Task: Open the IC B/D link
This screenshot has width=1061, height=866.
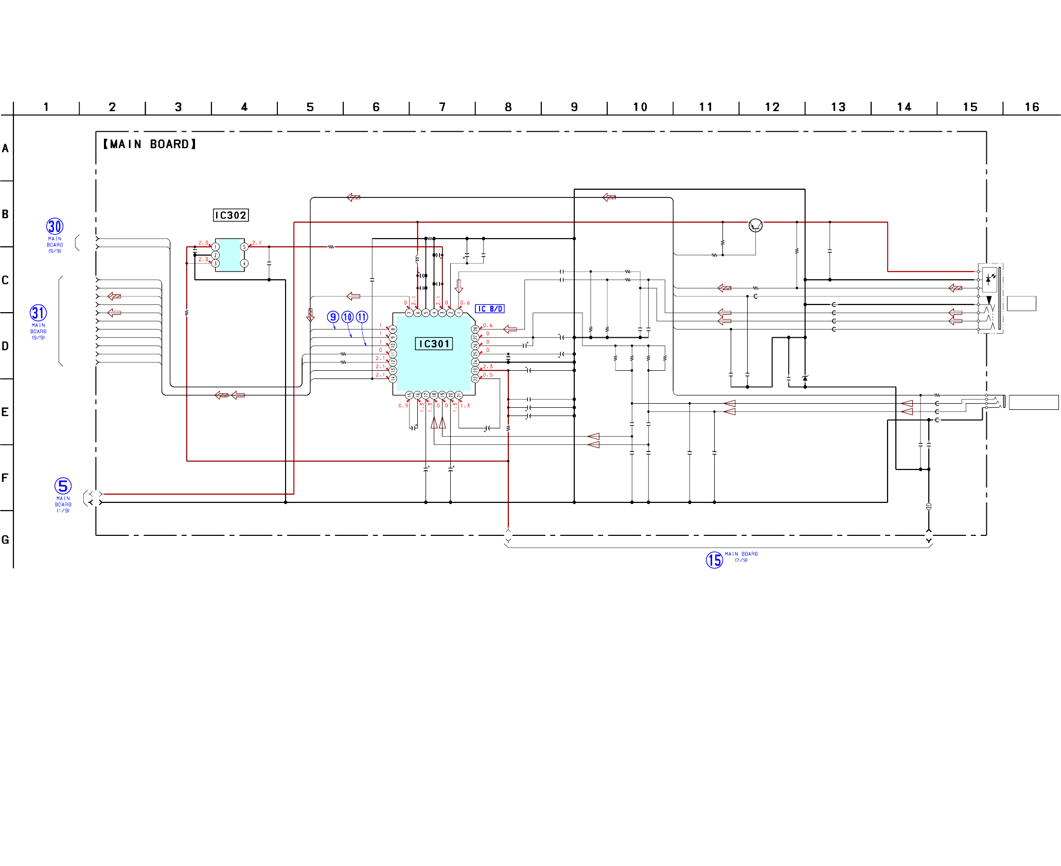Action: pyautogui.click(x=489, y=309)
